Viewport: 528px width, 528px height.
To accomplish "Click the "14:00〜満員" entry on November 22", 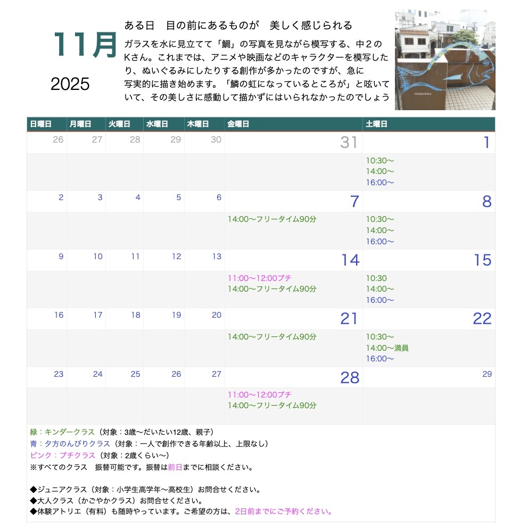I will pyautogui.click(x=387, y=348).
